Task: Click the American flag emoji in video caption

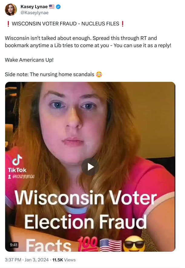Action: pyautogui.click(x=111, y=245)
